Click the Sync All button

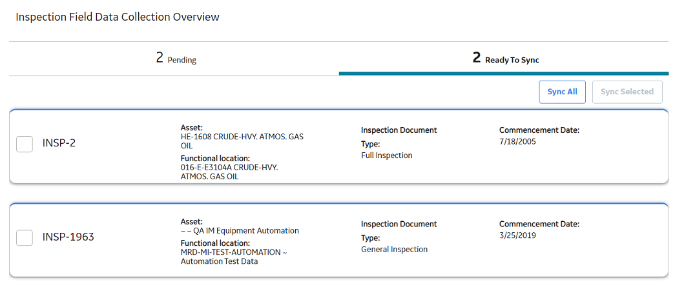pyautogui.click(x=562, y=92)
